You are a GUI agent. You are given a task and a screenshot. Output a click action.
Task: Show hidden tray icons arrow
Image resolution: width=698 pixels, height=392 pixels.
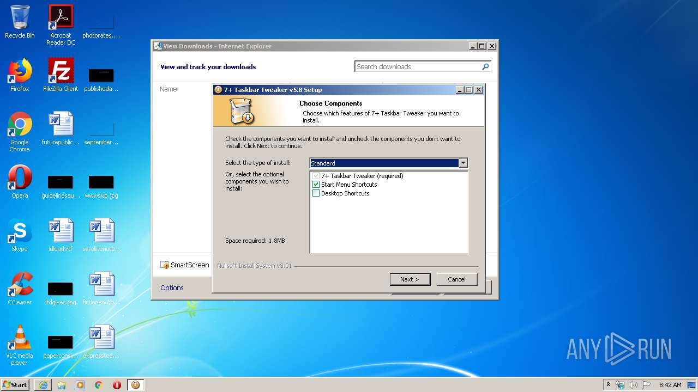[x=608, y=385]
